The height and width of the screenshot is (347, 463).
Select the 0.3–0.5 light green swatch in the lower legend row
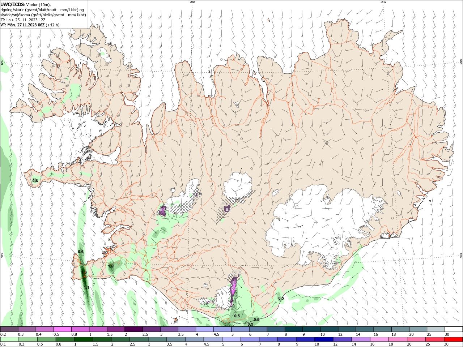pos(28,339)
